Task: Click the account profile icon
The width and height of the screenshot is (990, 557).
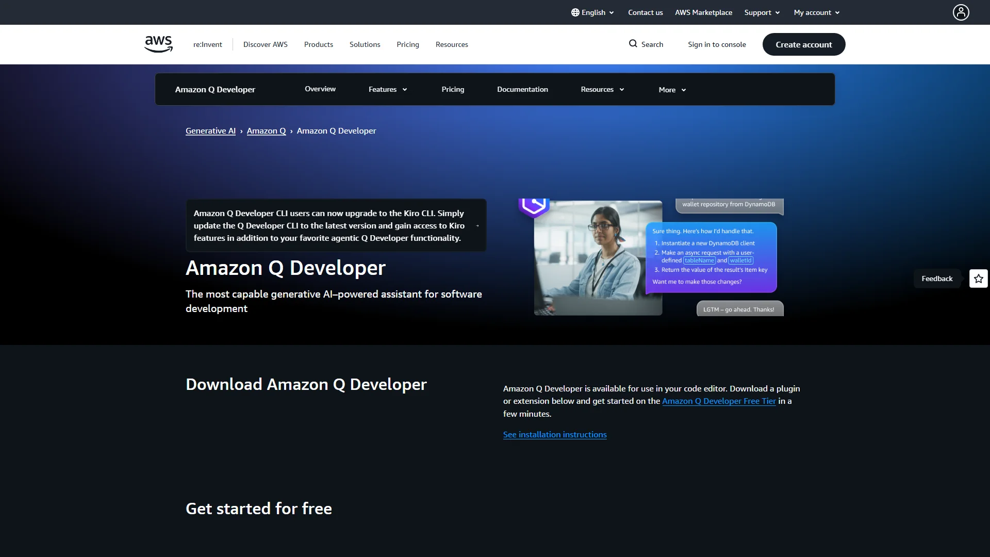Action: click(961, 12)
